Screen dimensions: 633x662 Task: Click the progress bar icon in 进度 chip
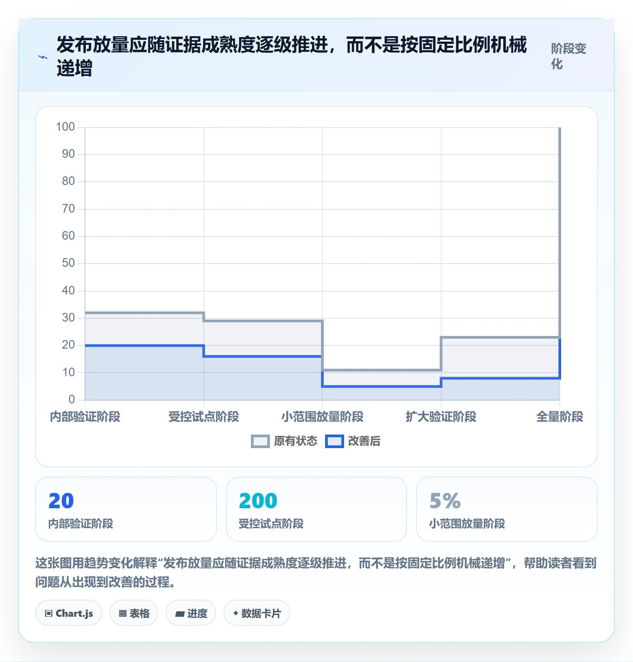pos(180,614)
